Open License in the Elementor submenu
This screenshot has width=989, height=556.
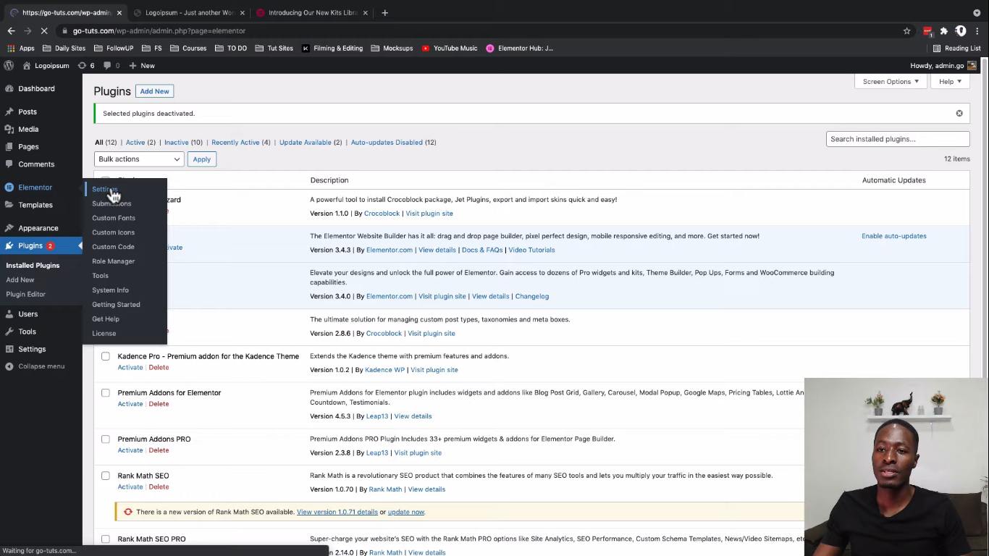pyautogui.click(x=104, y=334)
